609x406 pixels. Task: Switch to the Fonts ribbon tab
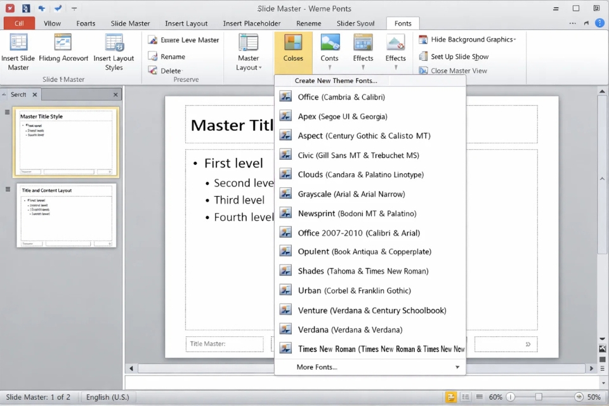click(x=403, y=23)
